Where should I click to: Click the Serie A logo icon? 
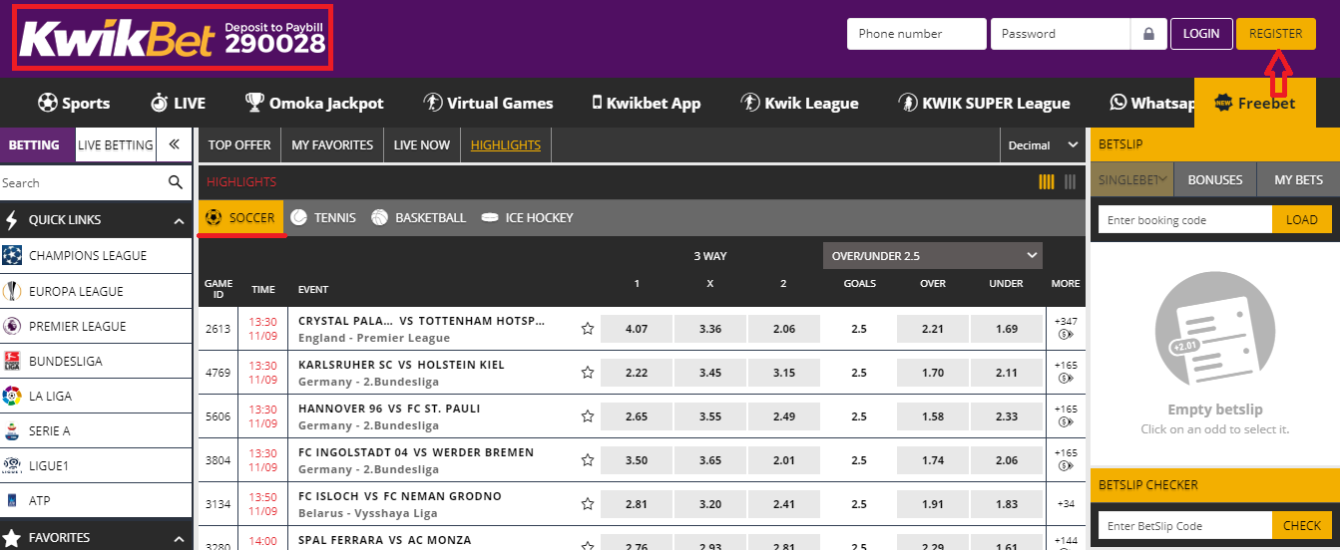[12, 430]
